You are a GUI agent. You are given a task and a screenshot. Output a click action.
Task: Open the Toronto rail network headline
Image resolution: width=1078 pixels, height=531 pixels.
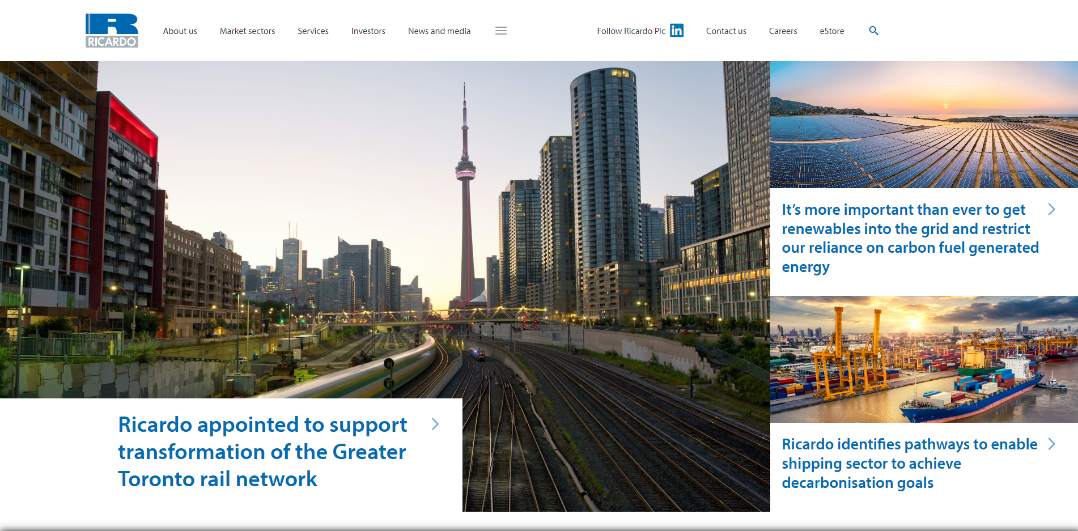click(262, 452)
